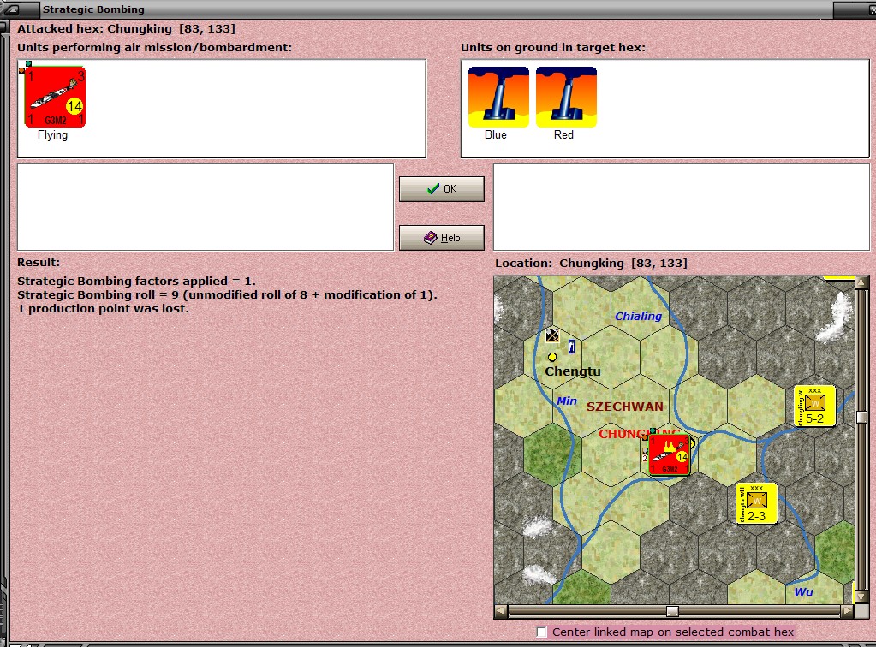The width and height of the screenshot is (876, 647).
Task: Click the Red factory icon in target hex
Action: pos(566,97)
